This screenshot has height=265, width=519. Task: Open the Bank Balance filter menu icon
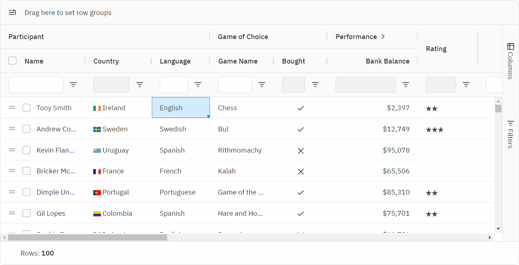[406, 85]
